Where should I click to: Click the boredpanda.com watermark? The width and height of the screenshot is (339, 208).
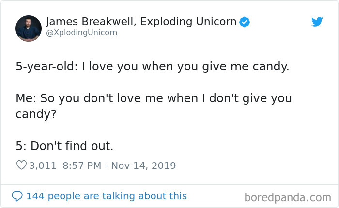click(x=288, y=197)
